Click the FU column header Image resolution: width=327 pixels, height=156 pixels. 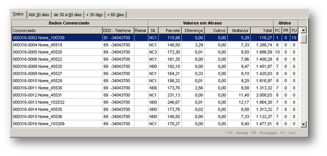coord(294,30)
